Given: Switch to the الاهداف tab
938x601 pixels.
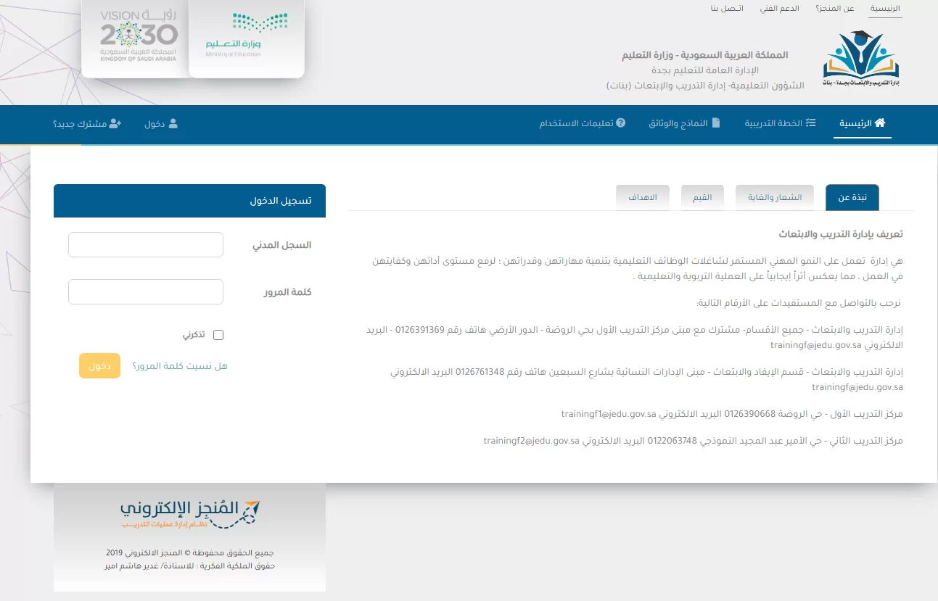Looking at the screenshot, I should pyautogui.click(x=642, y=196).
